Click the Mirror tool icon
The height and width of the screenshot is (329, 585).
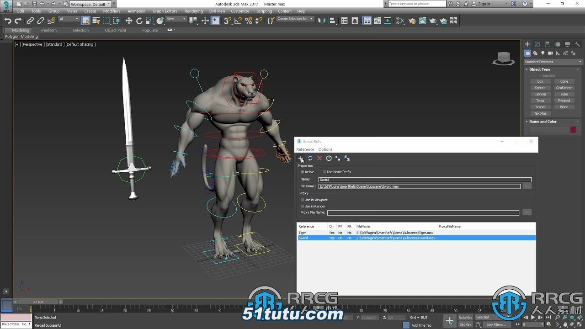tap(322, 21)
